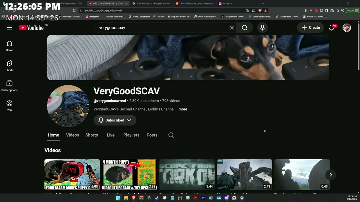
Task: Open the Brave Wallet icon
Action: (332, 10)
